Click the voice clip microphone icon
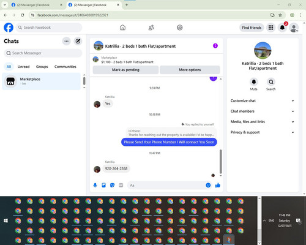This screenshot has height=245, width=306. [x=95, y=185]
